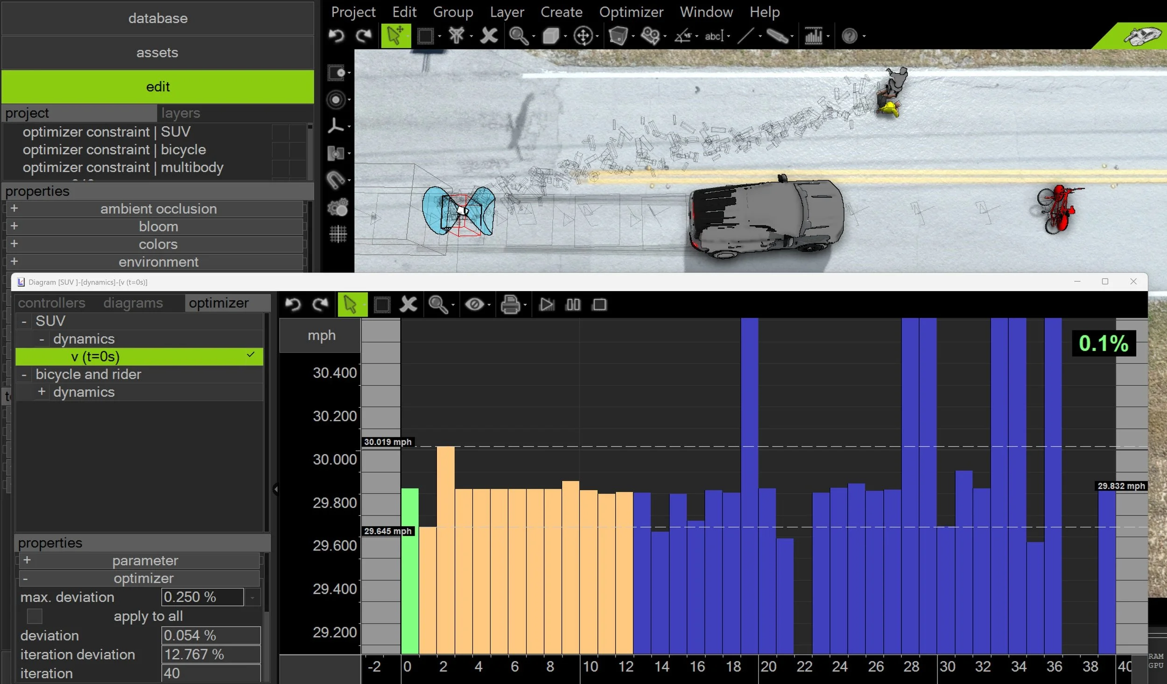Image resolution: width=1167 pixels, height=684 pixels.
Task: Open the max. deviation dropdown arrow
Action: coord(253,597)
